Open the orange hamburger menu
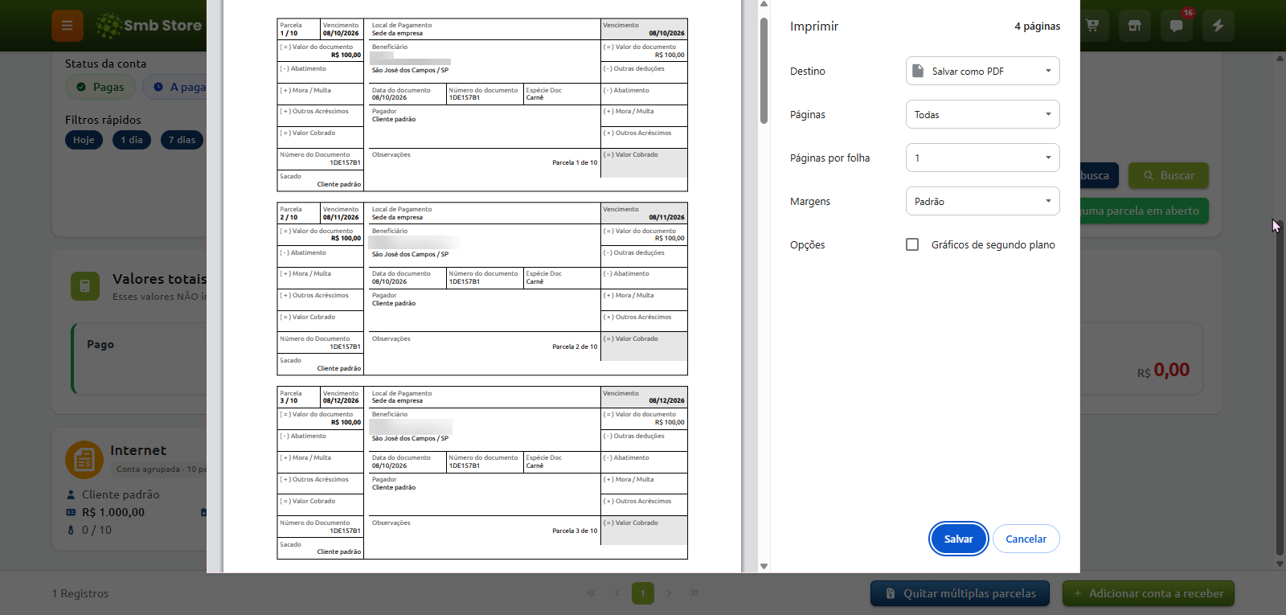1286x615 pixels. pyautogui.click(x=68, y=26)
